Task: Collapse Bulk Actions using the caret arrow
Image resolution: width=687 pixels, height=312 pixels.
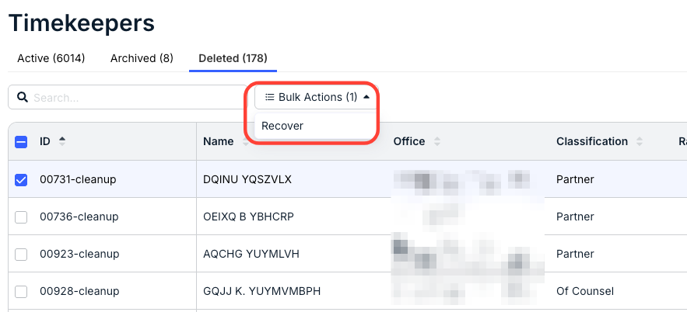Action: (366, 96)
